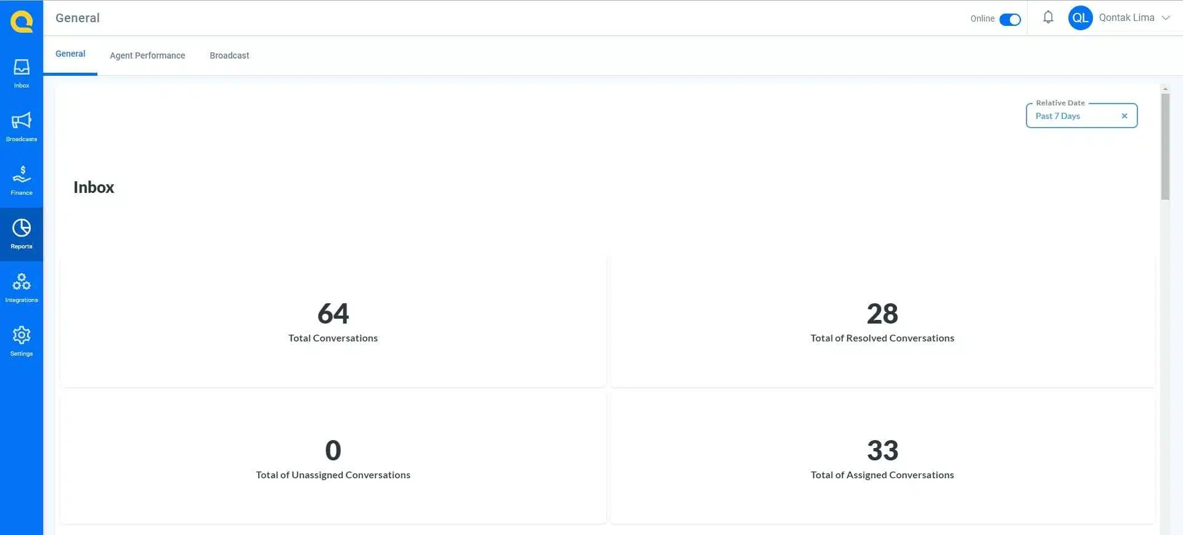The image size is (1183, 535).
Task: Click the Total Conversations card showing 64
Action: point(333,321)
